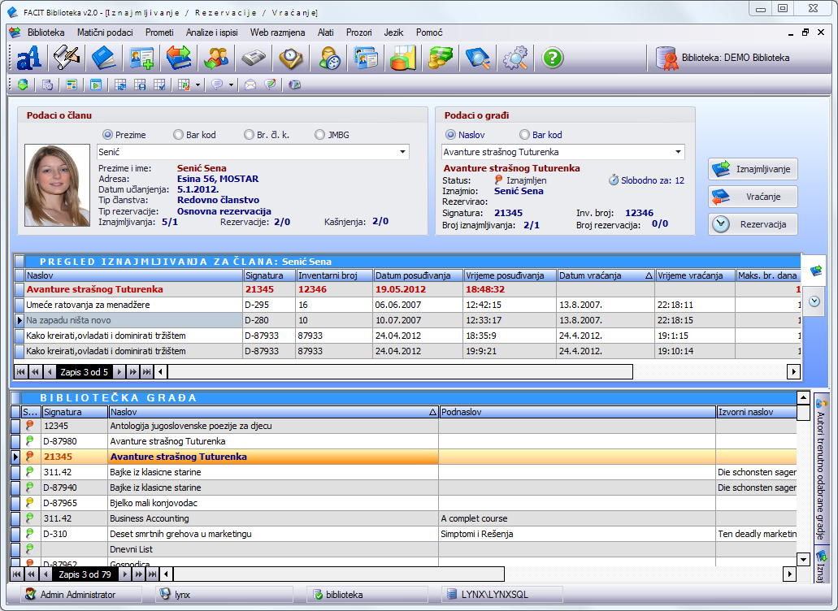Select member search by Bar kod
This screenshot has height=611, width=838.
[179, 135]
